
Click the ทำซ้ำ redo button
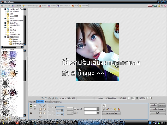(x=162, y=105)
